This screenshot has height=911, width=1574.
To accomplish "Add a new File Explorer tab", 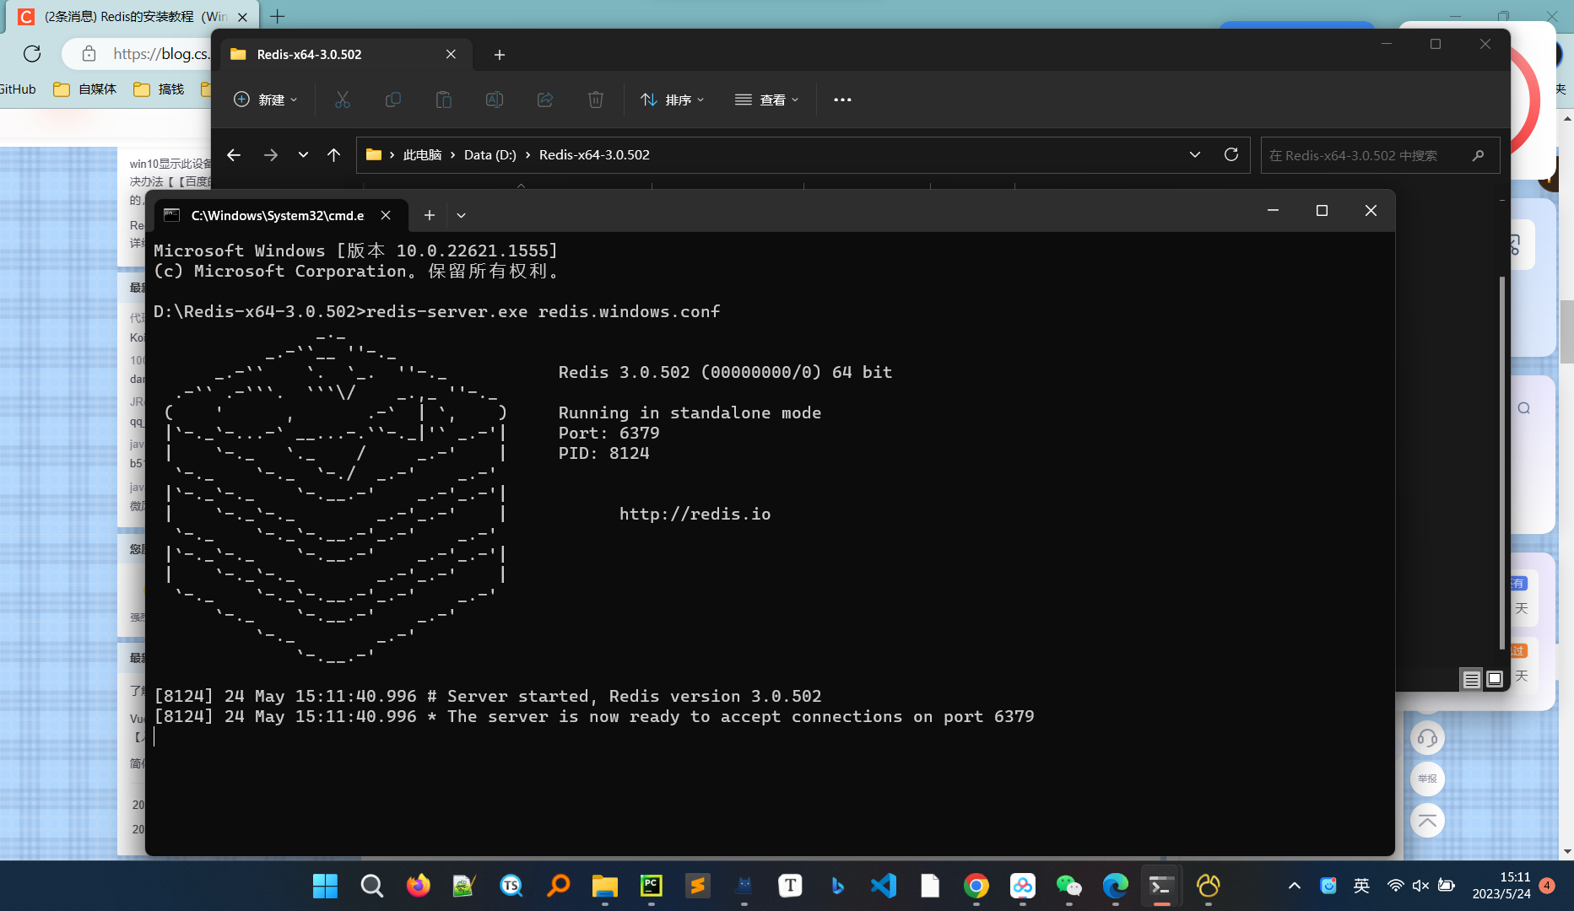I will pyautogui.click(x=500, y=55).
